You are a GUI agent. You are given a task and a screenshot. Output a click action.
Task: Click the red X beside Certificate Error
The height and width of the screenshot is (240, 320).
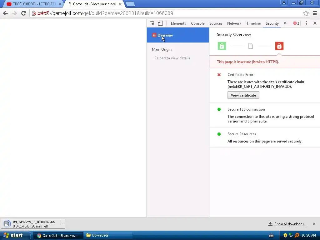(219, 75)
